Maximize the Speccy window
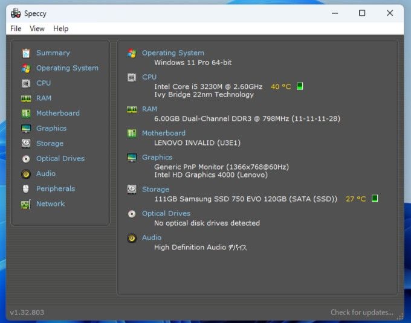 point(362,13)
